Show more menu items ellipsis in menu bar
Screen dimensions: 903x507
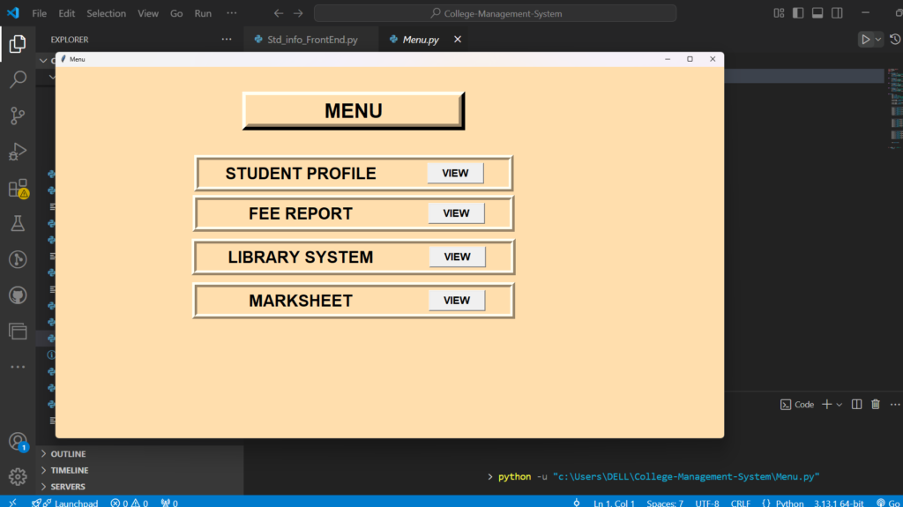click(x=232, y=12)
